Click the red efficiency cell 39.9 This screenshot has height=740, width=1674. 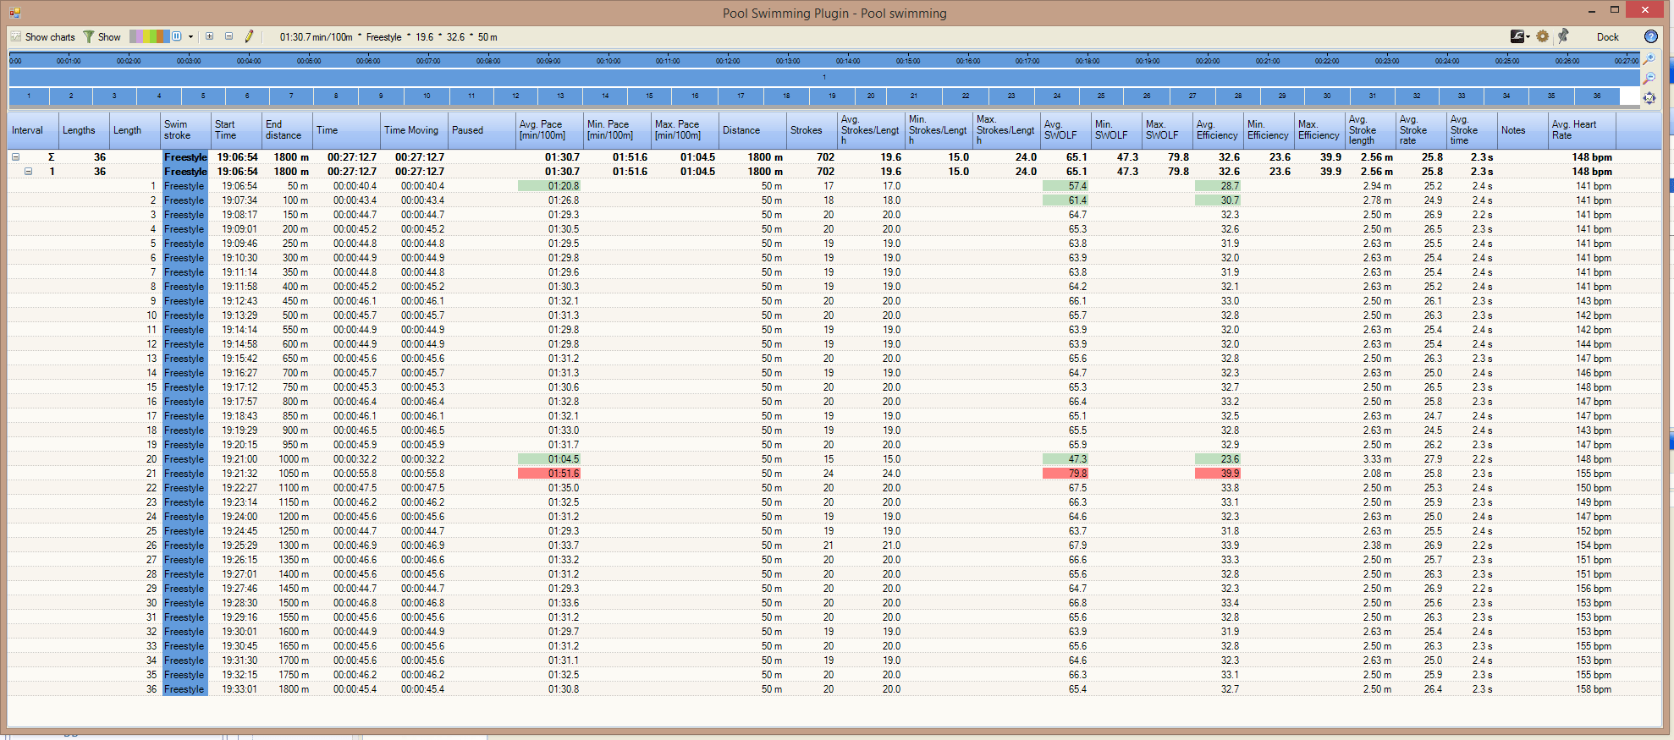pyautogui.click(x=1218, y=474)
